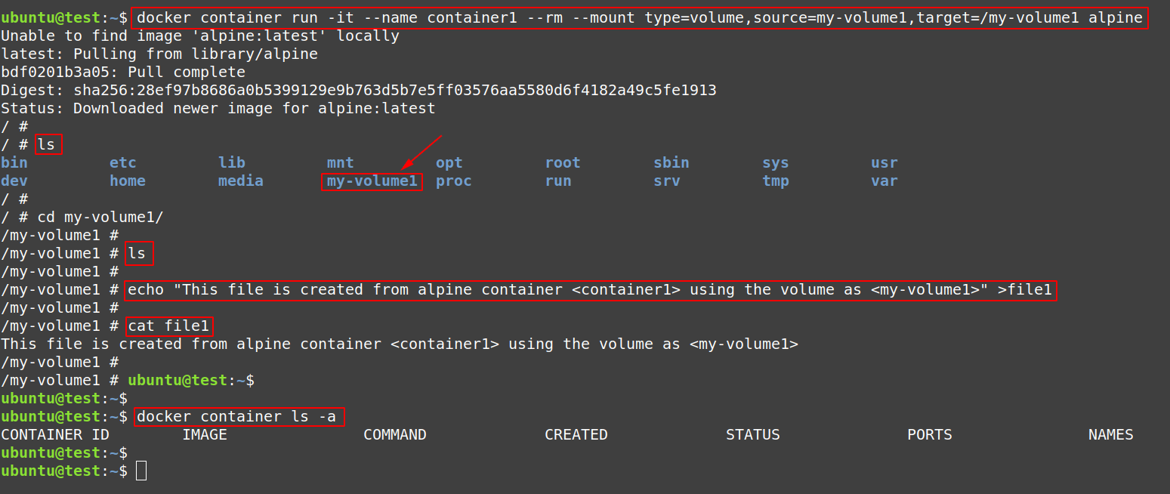Image resolution: width=1170 pixels, height=494 pixels.
Task: Click the NAMES column header
Action: pos(1110,435)
